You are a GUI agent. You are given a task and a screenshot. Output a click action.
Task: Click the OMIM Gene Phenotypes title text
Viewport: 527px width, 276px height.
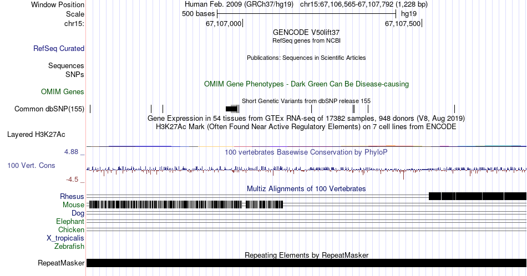pyautogui.click(x=306, y=84)
